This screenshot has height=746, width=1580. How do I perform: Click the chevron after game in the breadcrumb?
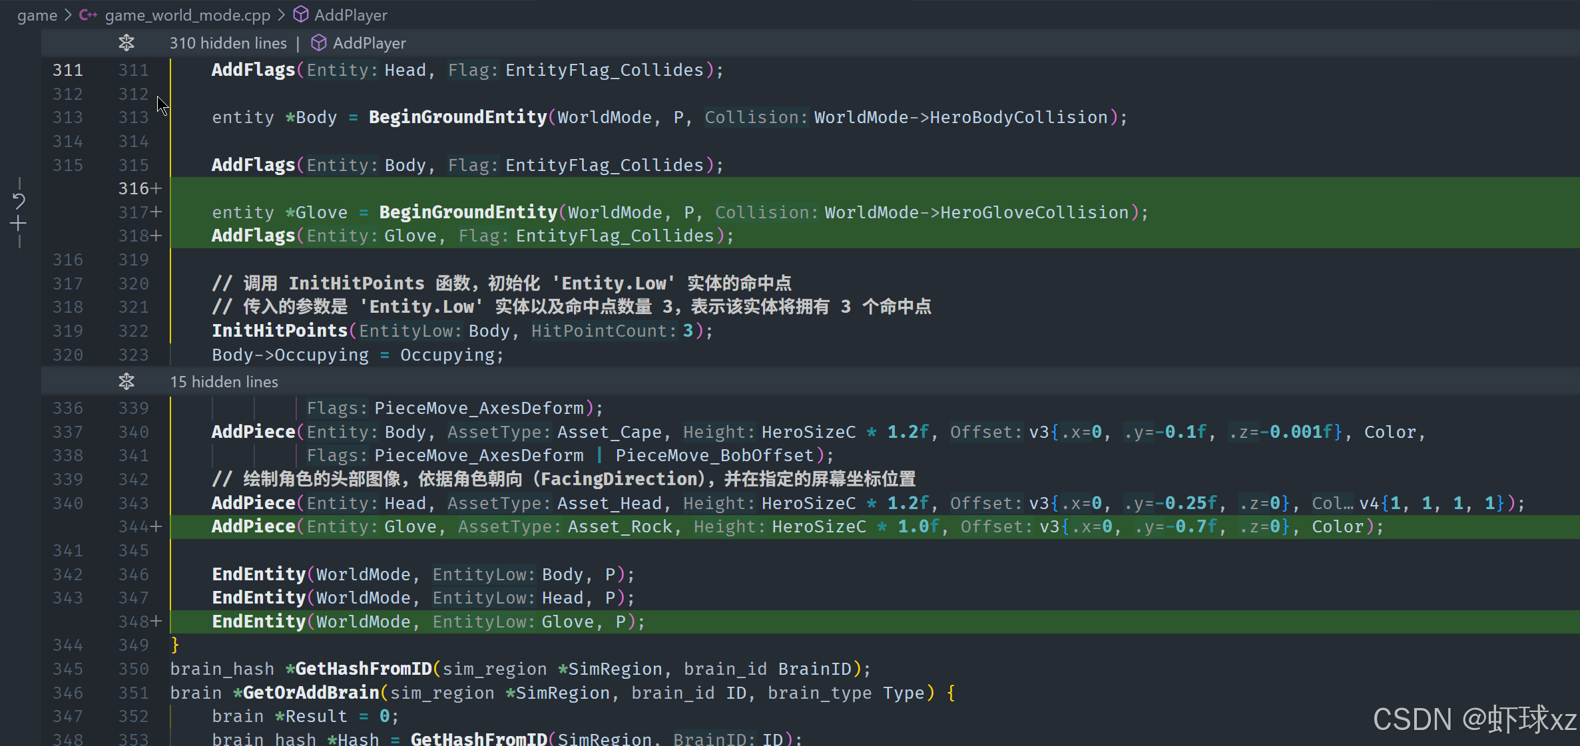pos(68,15)
